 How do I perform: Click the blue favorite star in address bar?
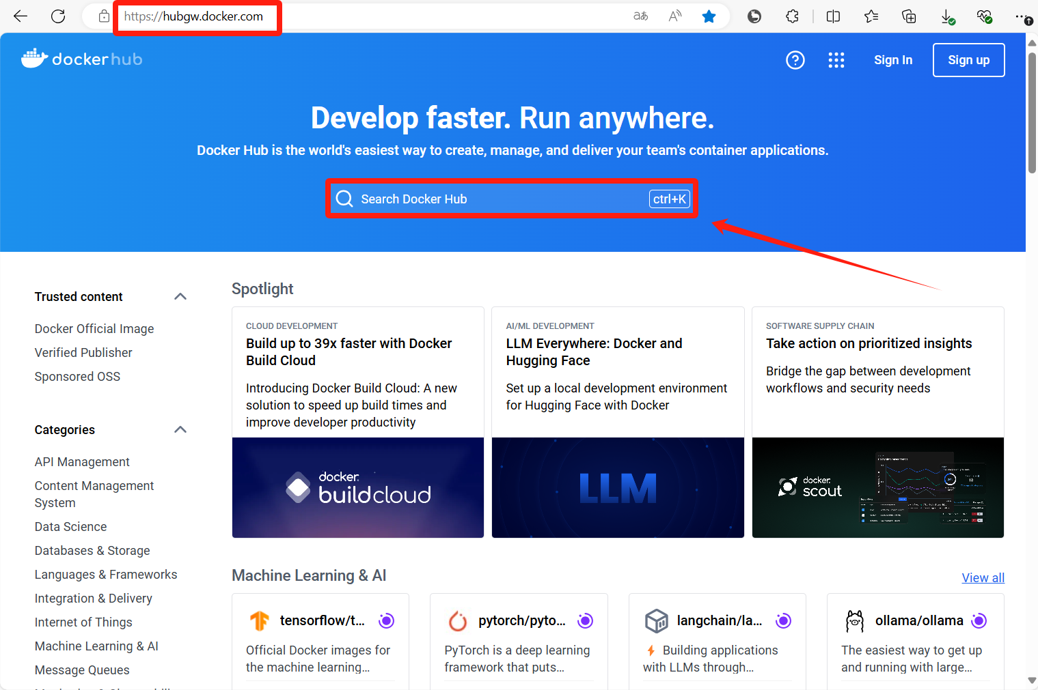tap(709, 16)
